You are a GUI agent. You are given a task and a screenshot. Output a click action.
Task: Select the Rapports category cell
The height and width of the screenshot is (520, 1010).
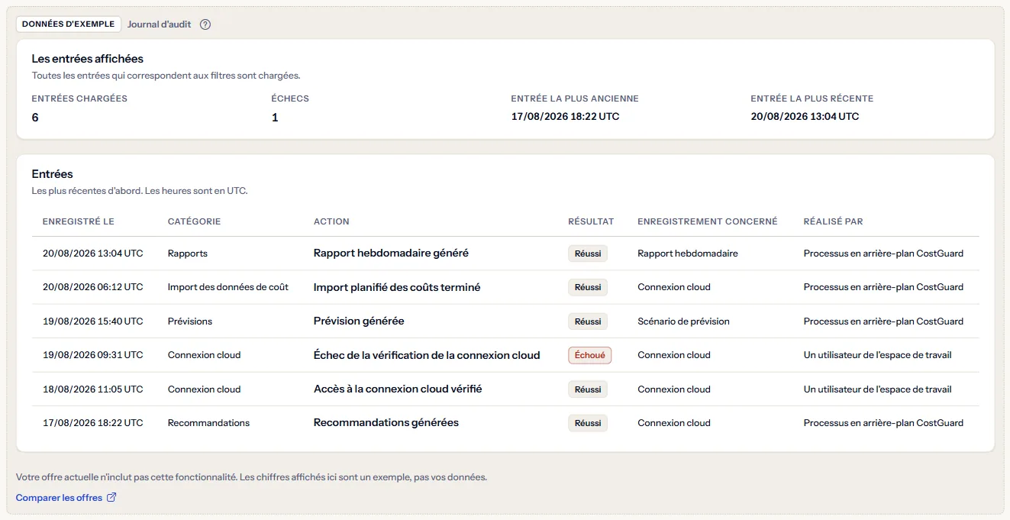188,254
